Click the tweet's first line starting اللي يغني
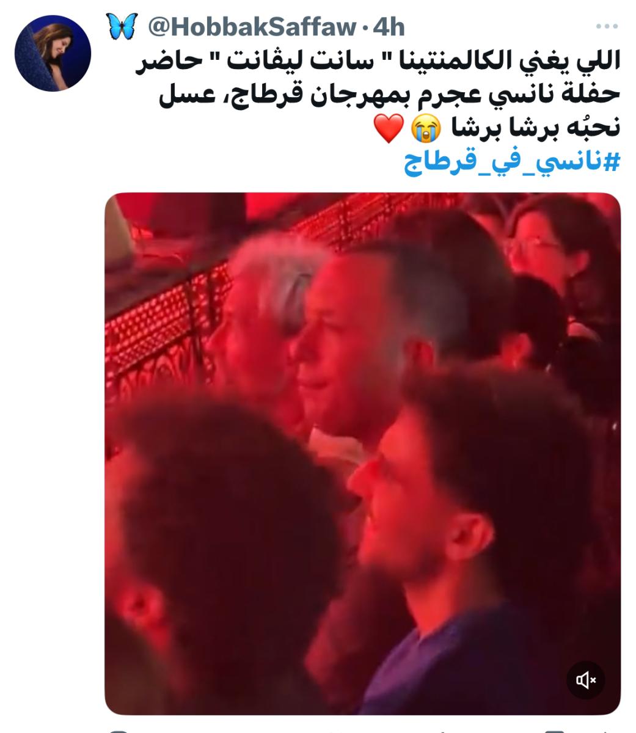Image resolution: width=636 pixels, height=733 pixels. [x=377, y=60]
